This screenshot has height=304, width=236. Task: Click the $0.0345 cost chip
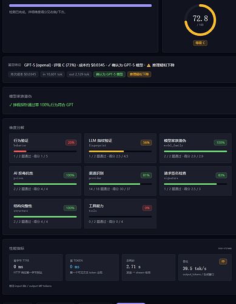point(23,74)
